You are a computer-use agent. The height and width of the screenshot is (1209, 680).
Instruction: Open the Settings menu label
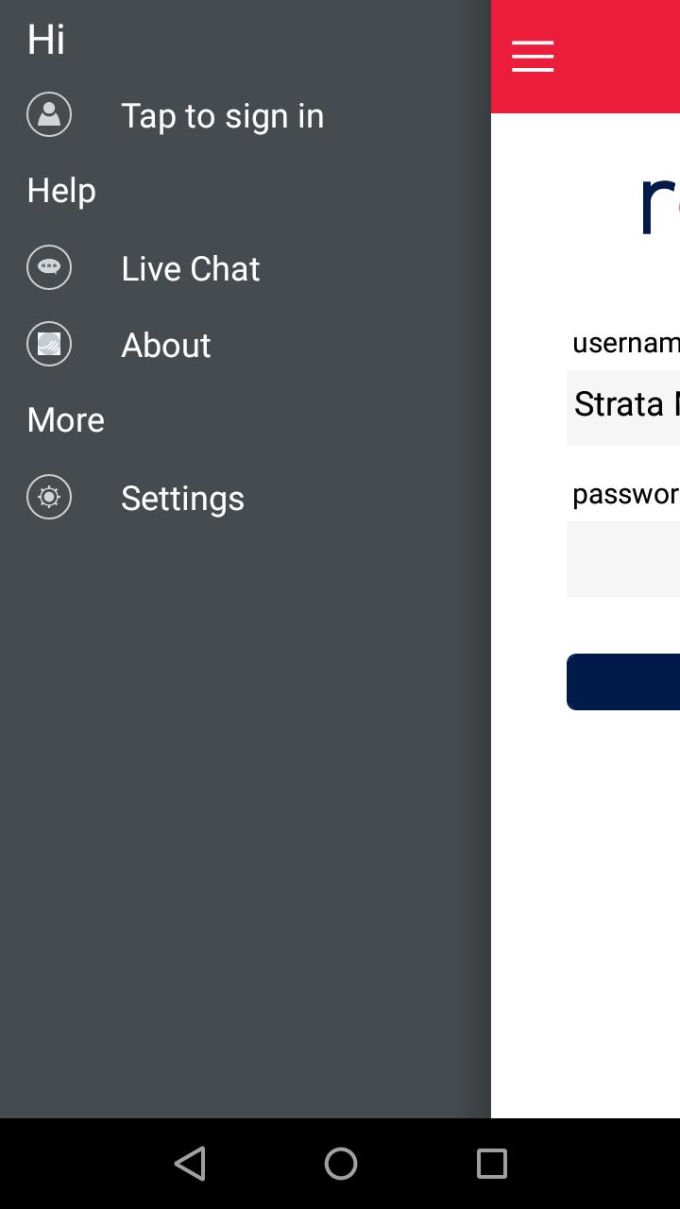[x=182, y=498]
